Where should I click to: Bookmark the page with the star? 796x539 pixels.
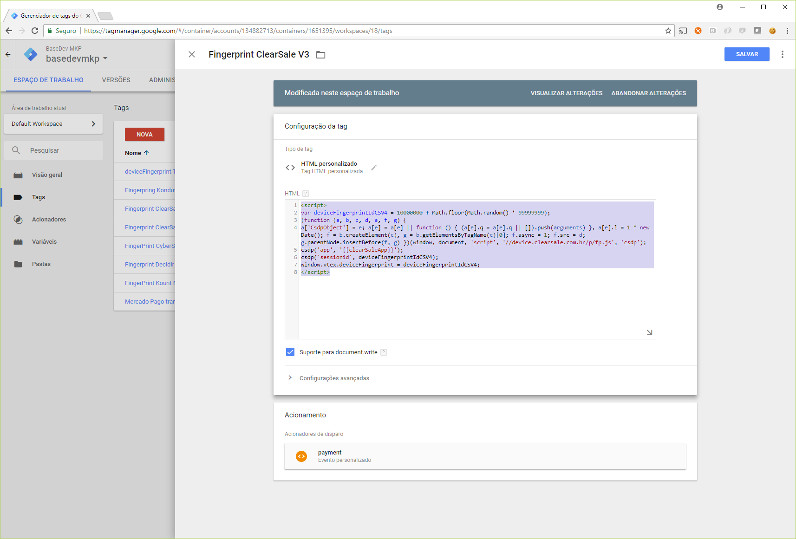668,31
